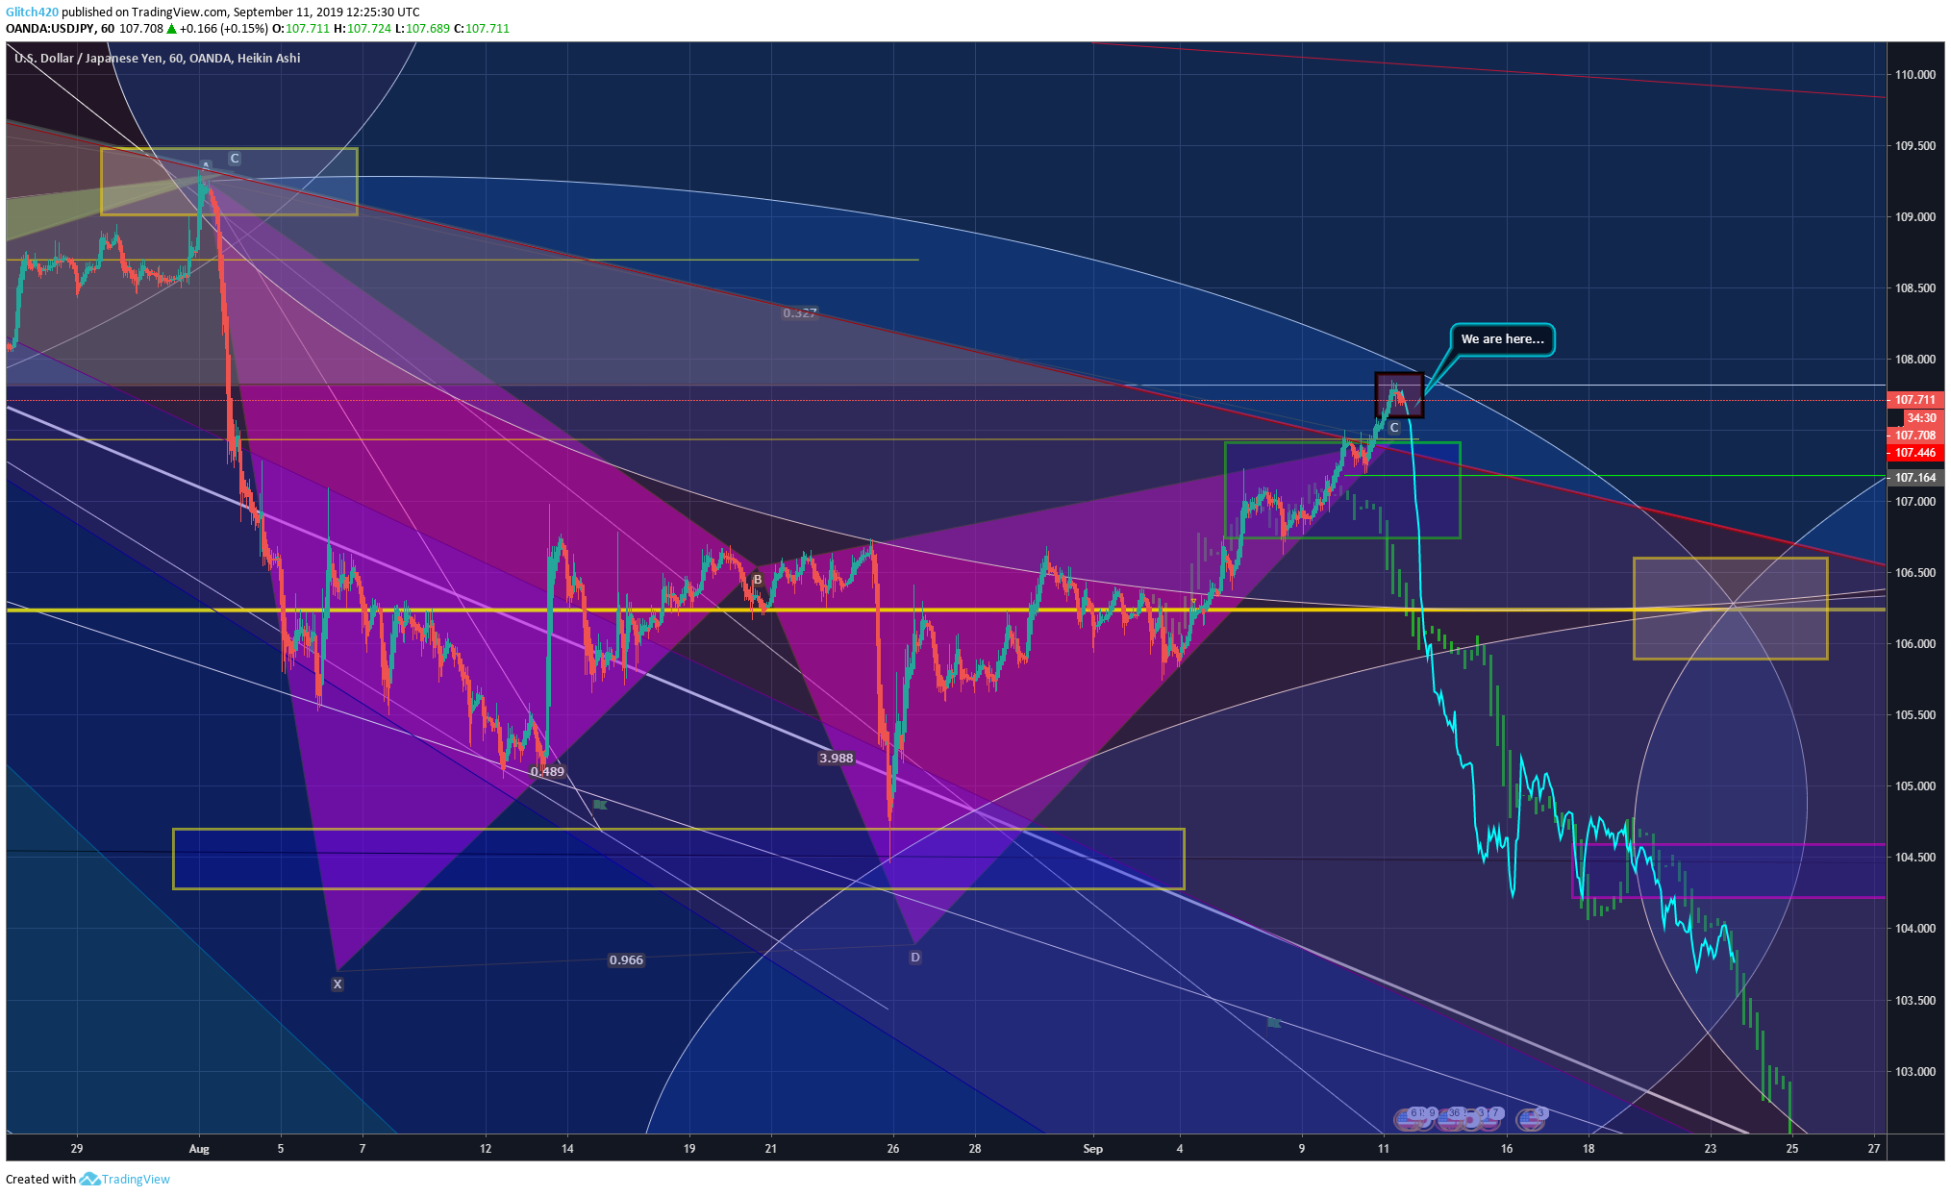Click the 107.708 price tag

(x=1915, y=436)
